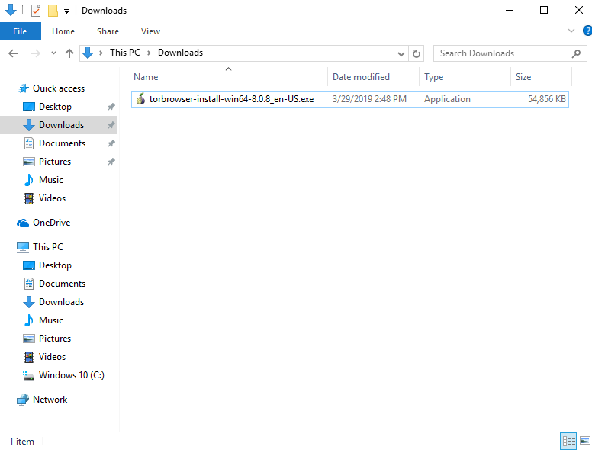Sort by the Size column header
Image resolution: width=592 pixels, height=450 pixels.
(x=542, y=77)
